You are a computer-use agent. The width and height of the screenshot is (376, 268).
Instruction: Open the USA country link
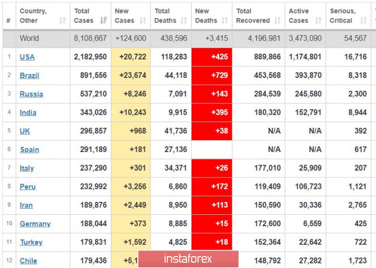click(27, 57)
